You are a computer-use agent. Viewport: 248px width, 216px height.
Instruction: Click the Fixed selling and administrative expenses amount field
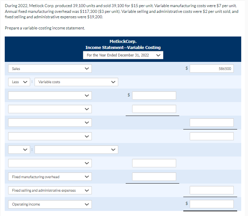point(212,190)
